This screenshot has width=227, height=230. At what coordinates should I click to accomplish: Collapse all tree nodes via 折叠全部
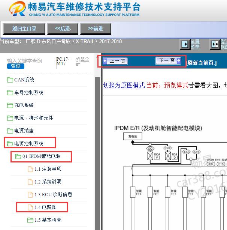coord(82,62)
